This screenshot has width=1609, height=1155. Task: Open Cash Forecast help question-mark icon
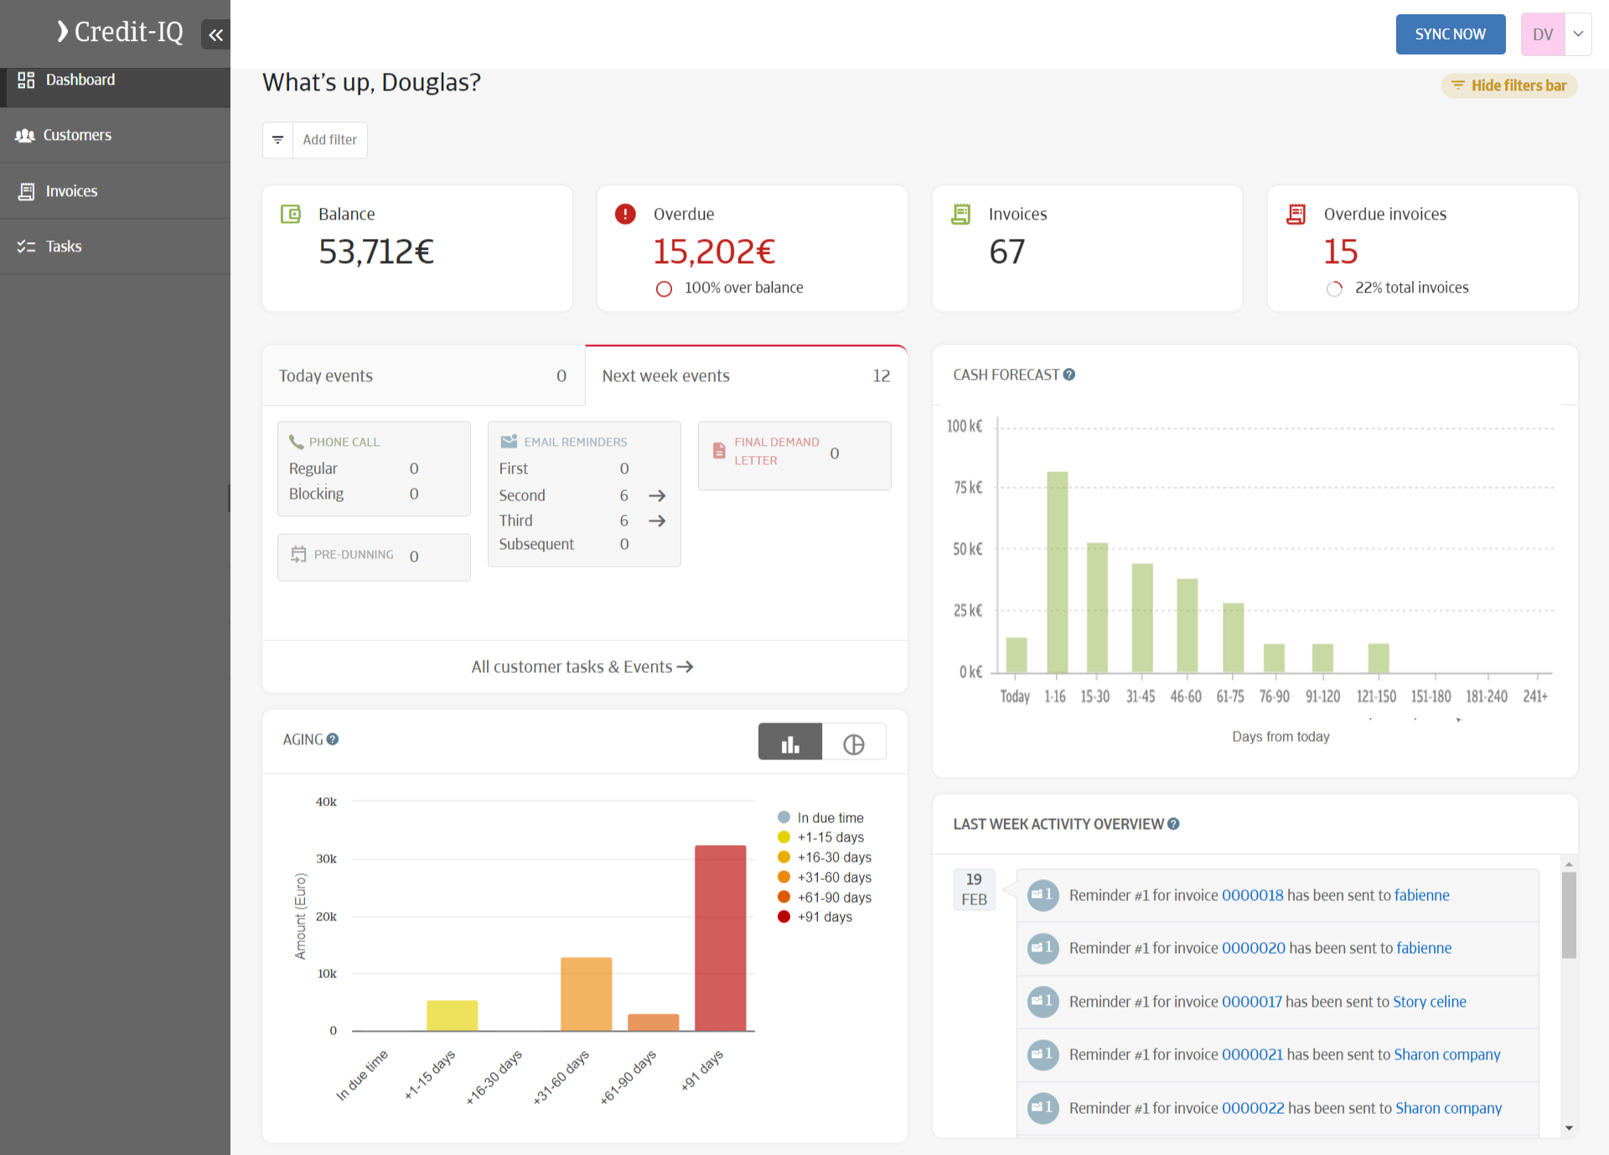[x=1069, y=375]
